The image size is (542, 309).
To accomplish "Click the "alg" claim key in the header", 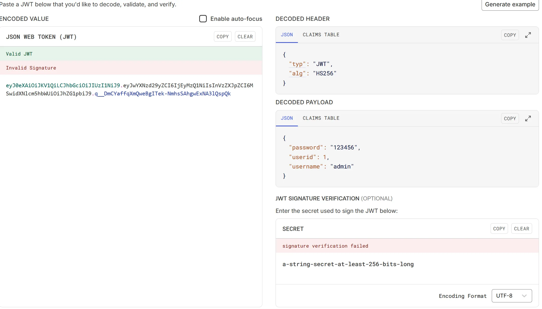I will coord(297,74).
